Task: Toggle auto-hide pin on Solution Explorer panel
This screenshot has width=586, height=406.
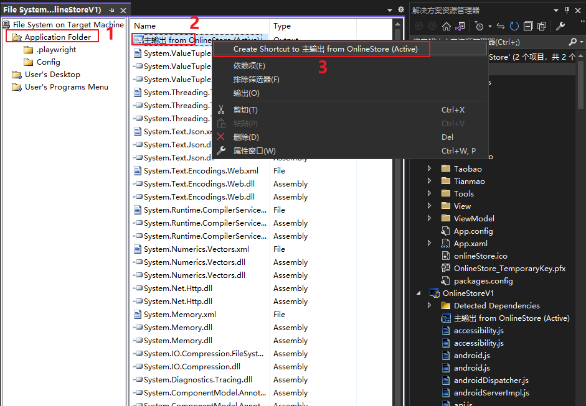Action: click(567, 10)
